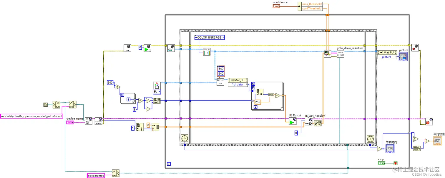The height and width of the screenshot is (178, 445).
Task: Click the subtract node before 单帧时间
Action: point(380,149)
